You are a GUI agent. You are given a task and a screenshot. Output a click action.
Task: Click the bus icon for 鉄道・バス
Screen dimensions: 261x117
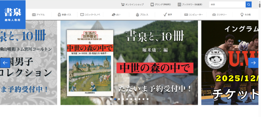coord(59,15)
